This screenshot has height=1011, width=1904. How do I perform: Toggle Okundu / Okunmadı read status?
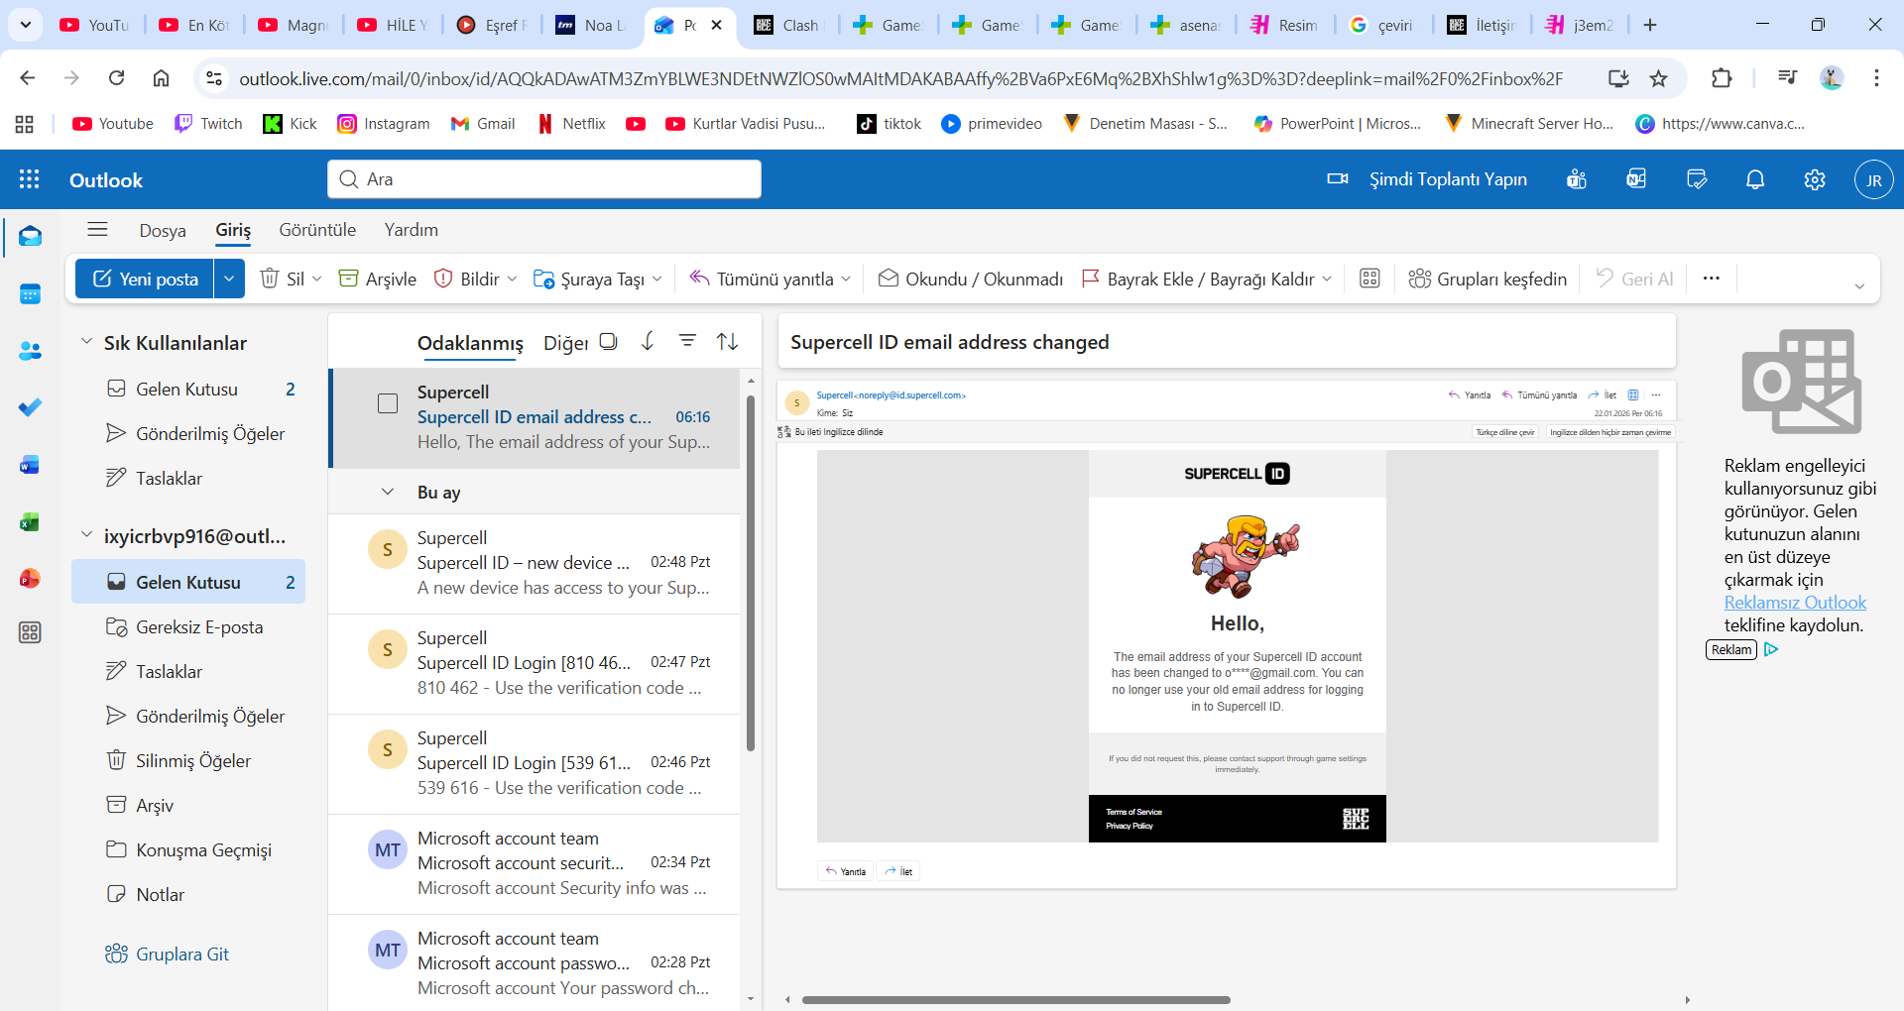(970, 279)
